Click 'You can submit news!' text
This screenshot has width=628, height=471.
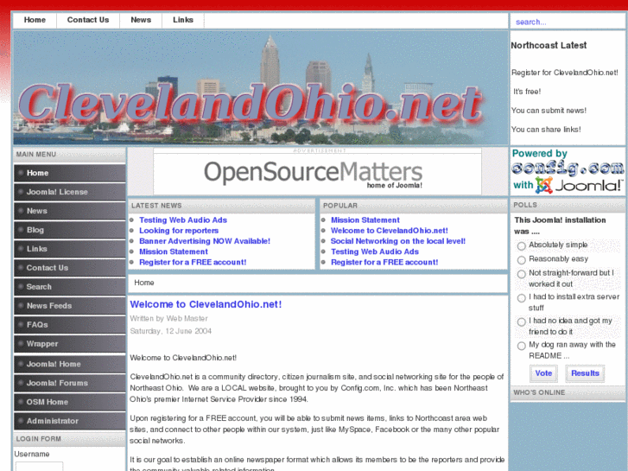click(x=549, y=111)
